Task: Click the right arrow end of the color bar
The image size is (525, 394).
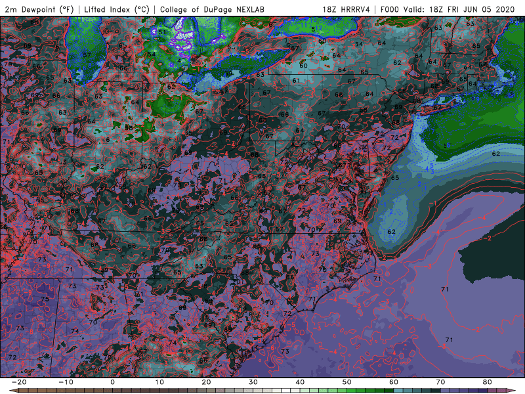Action: click(511, 391)
